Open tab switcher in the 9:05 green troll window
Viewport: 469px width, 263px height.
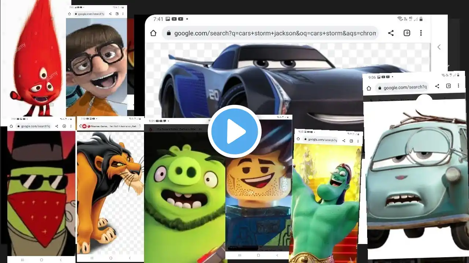(x=351, y=141)
